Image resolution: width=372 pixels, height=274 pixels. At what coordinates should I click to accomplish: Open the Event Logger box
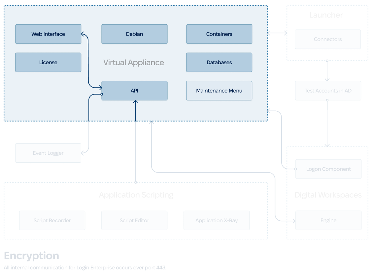coord(48,153)
